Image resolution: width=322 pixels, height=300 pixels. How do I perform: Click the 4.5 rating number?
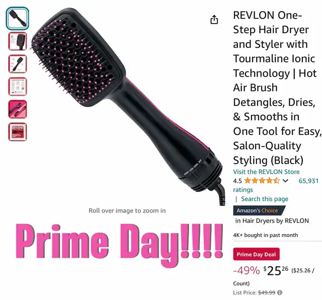pyautogui.click(x=237, y=181)
